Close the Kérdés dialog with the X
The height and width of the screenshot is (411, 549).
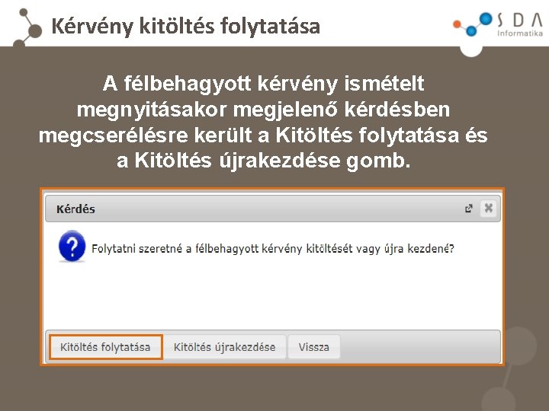coord(489,209)
